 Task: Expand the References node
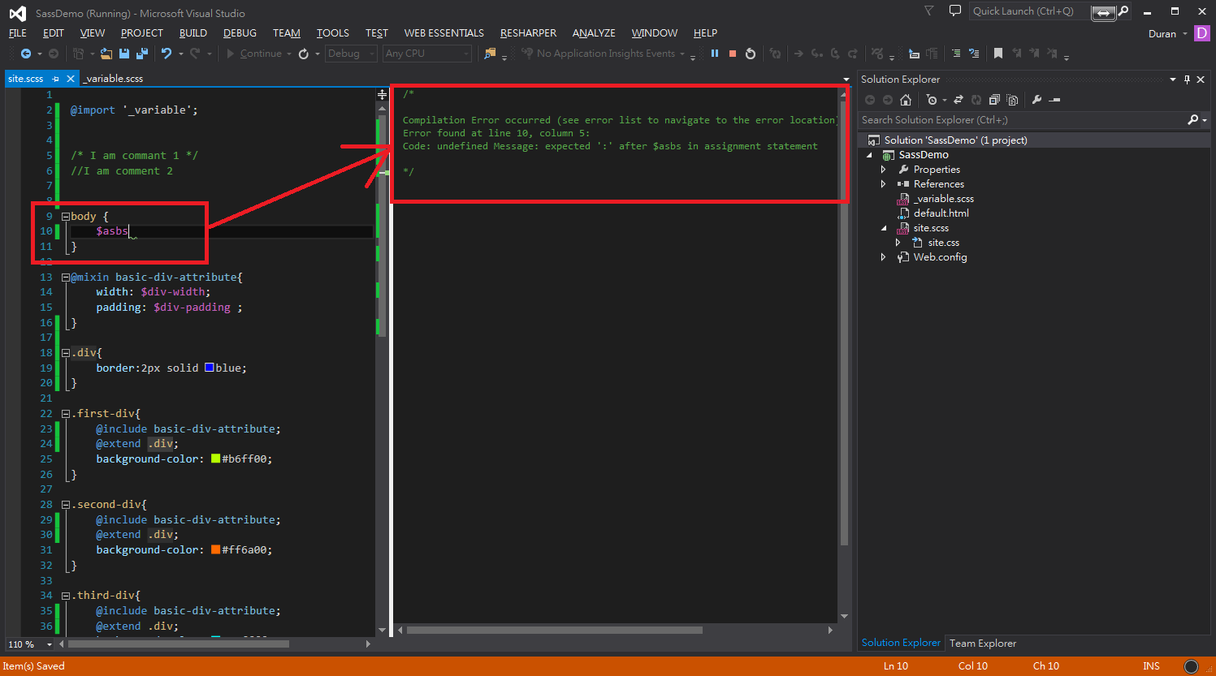tap(884, 184)
